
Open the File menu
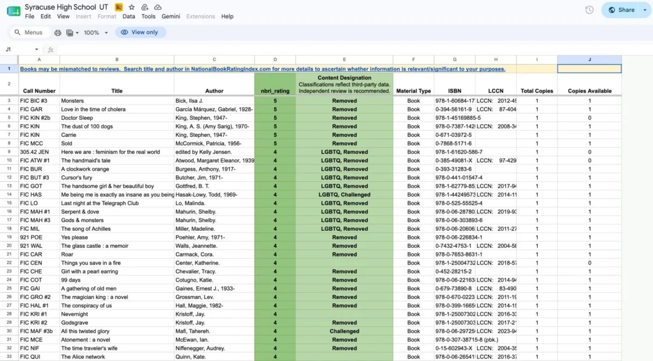[x=29, y=16]
